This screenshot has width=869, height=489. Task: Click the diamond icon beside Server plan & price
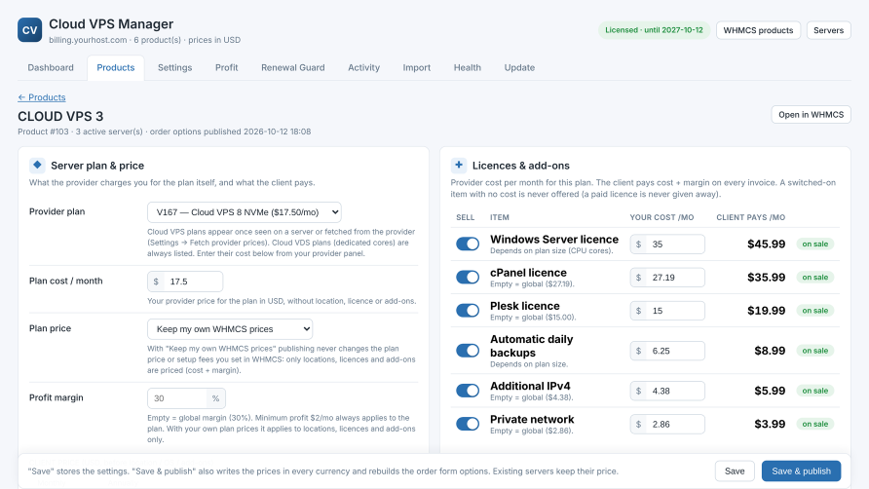tap(37, 165)
